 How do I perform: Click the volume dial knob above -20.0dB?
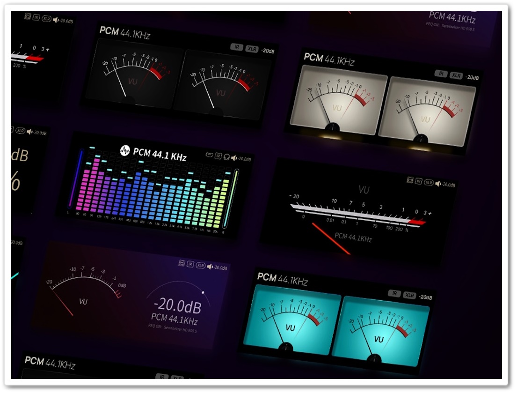click(x=203, y=293)
